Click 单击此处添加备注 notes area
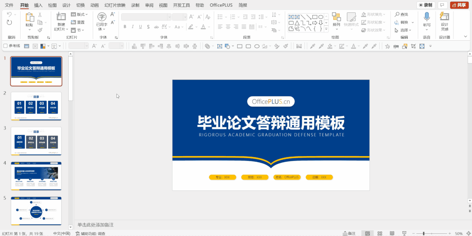The height and width of the screenshot is (236, 472). 96,225
